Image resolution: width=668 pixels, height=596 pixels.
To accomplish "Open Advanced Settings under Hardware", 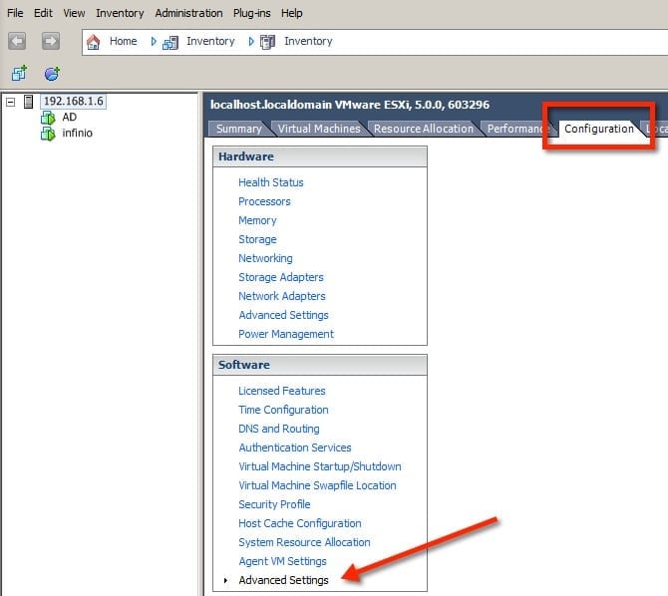I will pos(284,315).
